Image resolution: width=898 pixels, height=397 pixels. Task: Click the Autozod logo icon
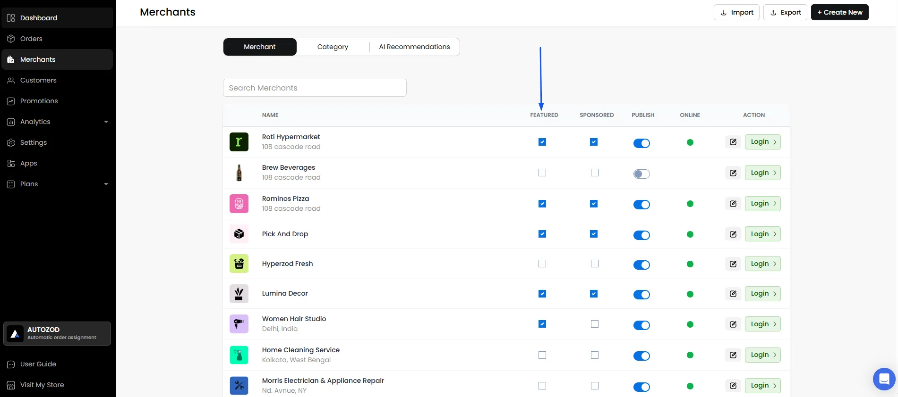click(15, 333)
